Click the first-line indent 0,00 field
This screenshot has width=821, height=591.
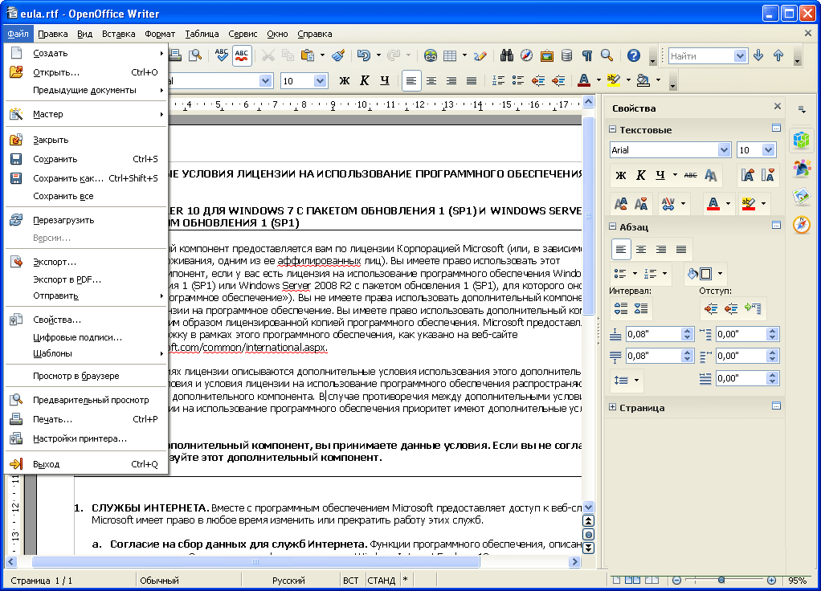coord(741,378)
